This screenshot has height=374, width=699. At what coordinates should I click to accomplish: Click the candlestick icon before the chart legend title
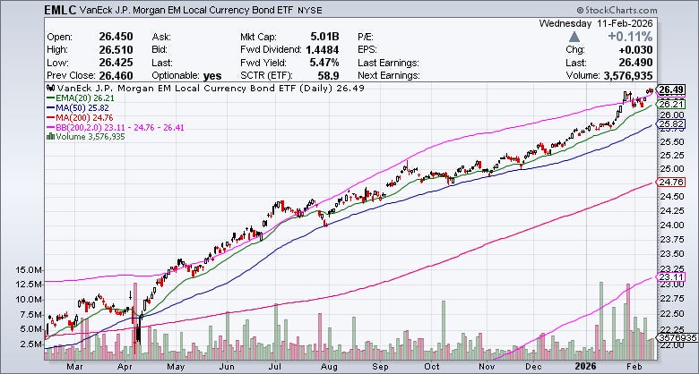(x=50, y=89)
